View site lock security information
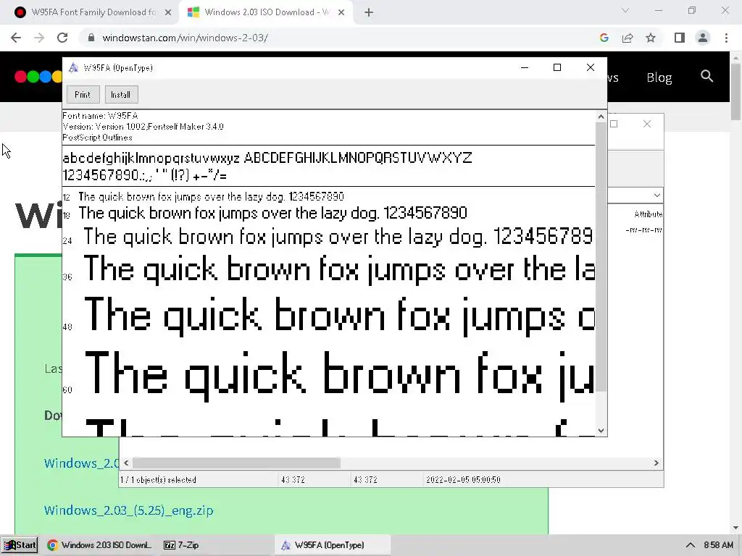Viewport: 742px width, 556px height. pos(91,38)
